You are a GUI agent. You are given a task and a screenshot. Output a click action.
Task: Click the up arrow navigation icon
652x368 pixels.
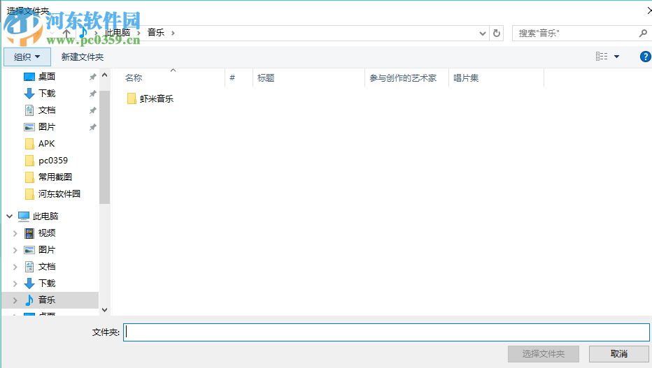pyautogui.click(x=66, y=33)
